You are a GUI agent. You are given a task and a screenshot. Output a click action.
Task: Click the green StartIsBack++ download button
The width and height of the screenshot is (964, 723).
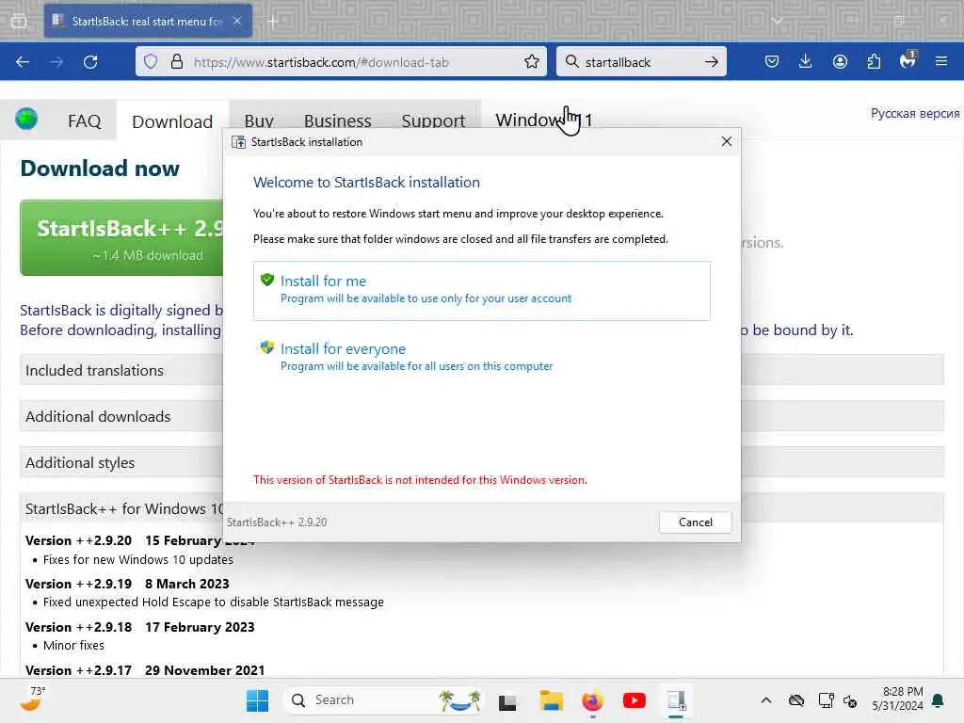pos(121,237)
